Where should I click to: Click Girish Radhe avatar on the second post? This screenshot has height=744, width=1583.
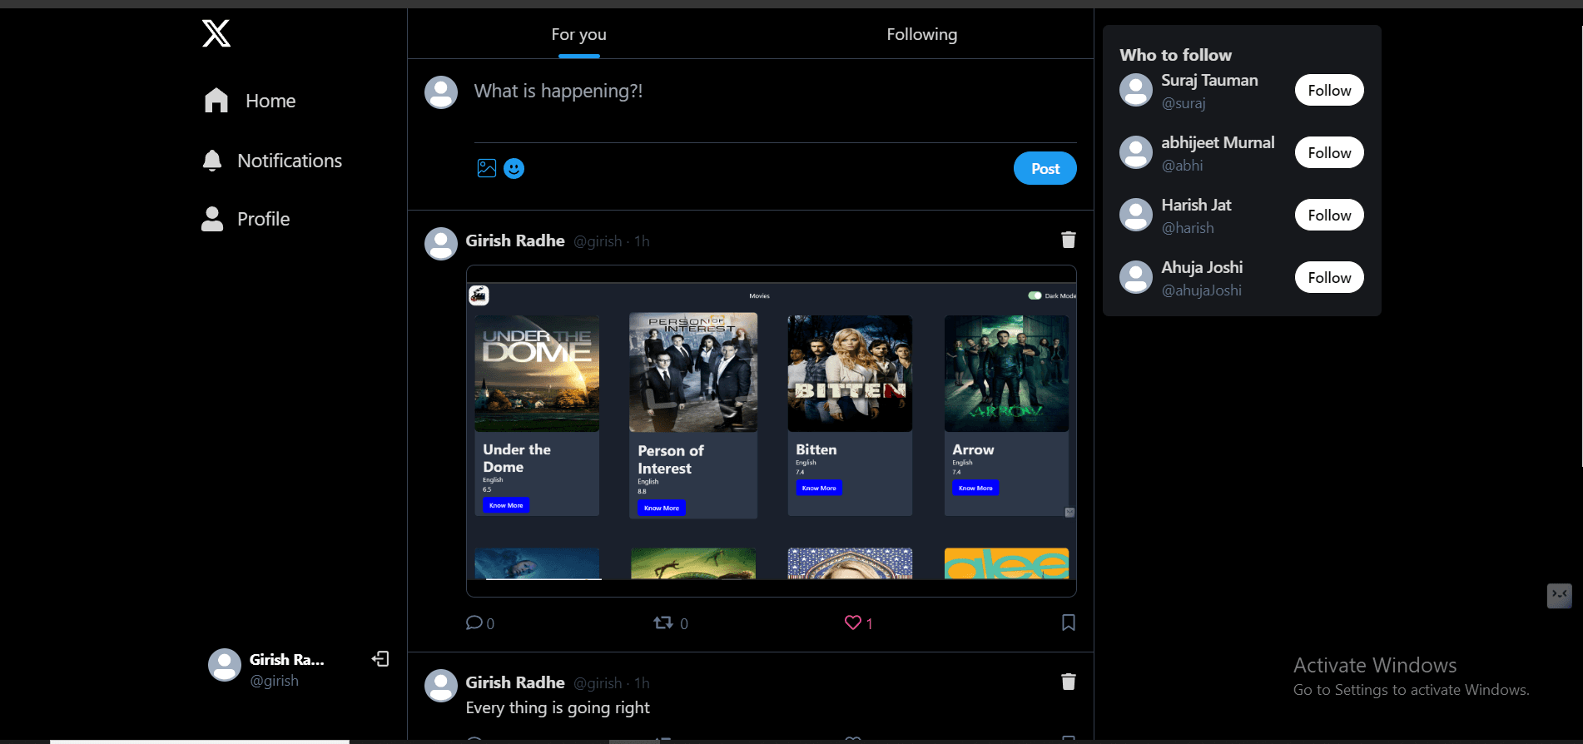click(x=441, y=686)
